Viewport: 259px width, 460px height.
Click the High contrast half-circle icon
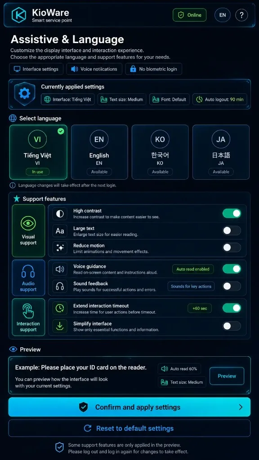60,214
